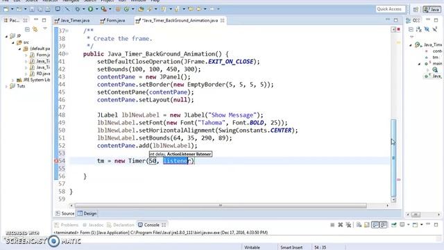Open the dropdown arrow beside the New icon
The image size is (444, 250).
(12, 9)
